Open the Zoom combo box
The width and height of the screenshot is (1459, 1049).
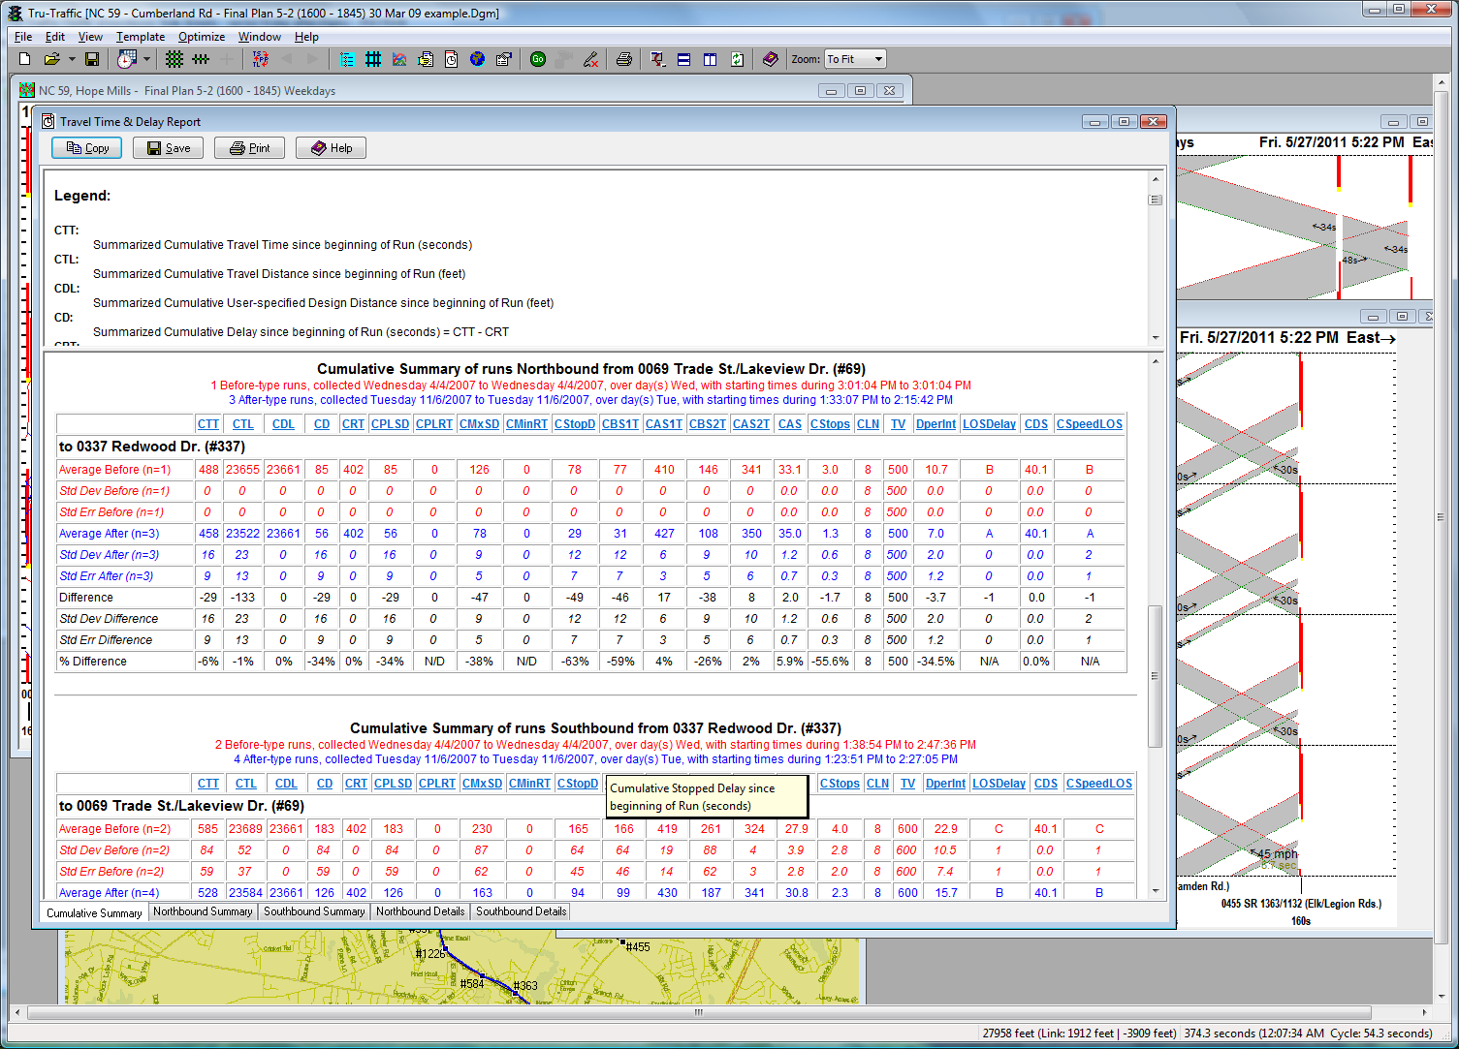pyautogui.click(x=854, y=58)
